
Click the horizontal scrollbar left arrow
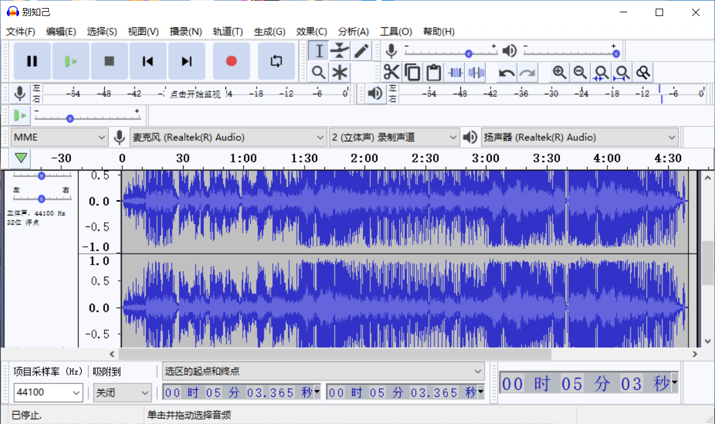click(x=112, y=354)
